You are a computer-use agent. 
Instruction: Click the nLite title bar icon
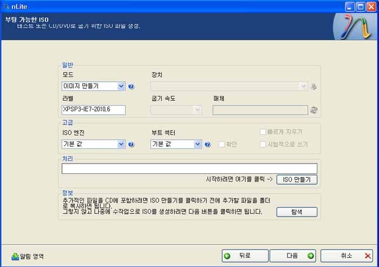coord(6,6)
